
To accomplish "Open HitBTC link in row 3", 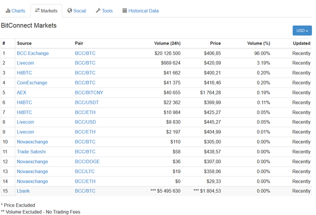I will (x=24, y=73).
